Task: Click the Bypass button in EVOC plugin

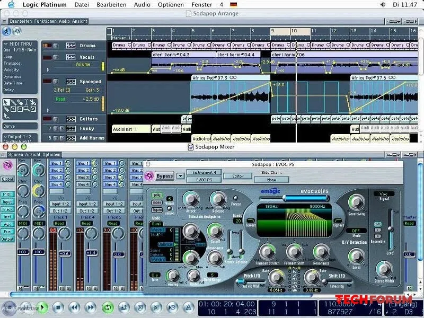Action: point(165,176)
